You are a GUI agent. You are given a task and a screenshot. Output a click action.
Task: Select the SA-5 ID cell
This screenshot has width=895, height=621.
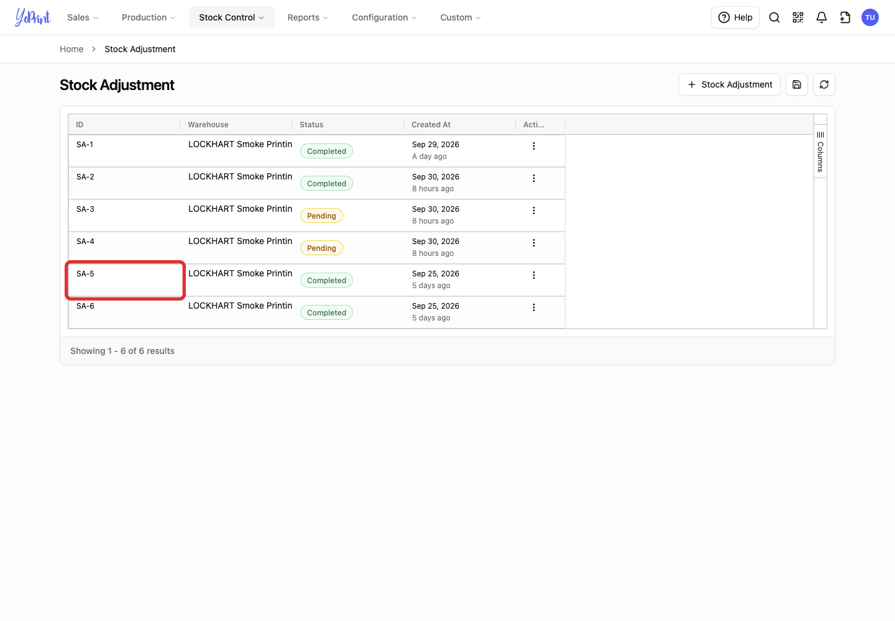[124, 280]
